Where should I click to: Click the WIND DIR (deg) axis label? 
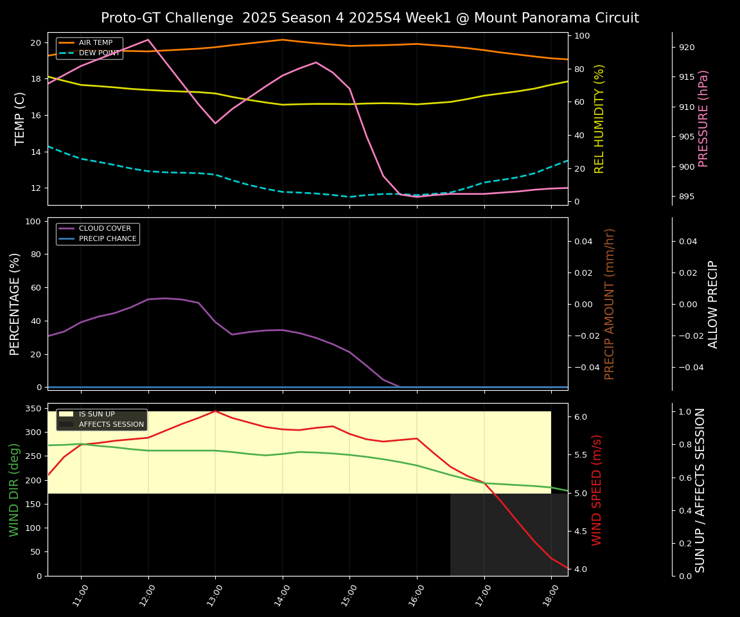pos(14,489)
